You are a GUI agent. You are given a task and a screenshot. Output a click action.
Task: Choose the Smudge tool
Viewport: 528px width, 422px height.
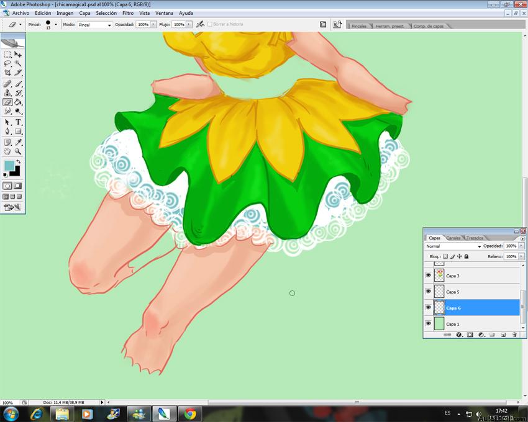[7, 111]
